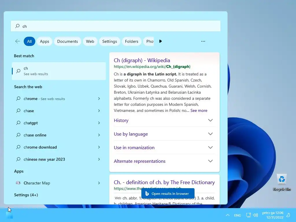The image size is (296, 222).
Task: Select the 'ch' best match result
Action: (59, 71)
